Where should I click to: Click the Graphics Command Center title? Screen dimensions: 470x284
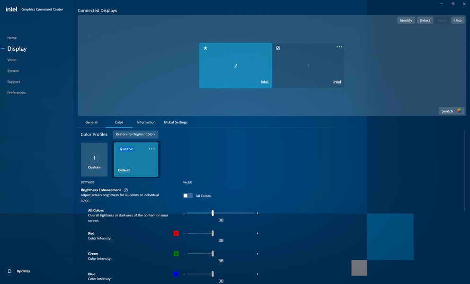coord(42,9)
